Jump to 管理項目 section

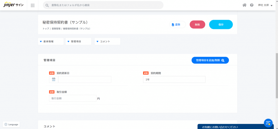[x=78, y=41]
